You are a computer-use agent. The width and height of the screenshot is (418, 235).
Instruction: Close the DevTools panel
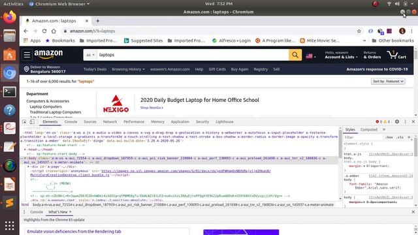(x=413, y=121)
